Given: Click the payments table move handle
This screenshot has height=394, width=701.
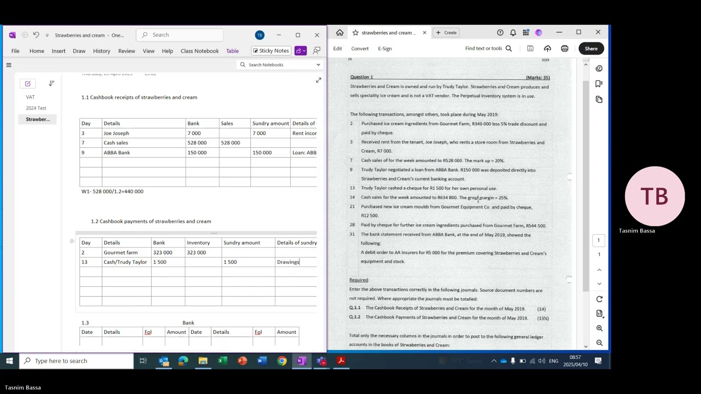Looking at the screenshot, I should (72, 241).
